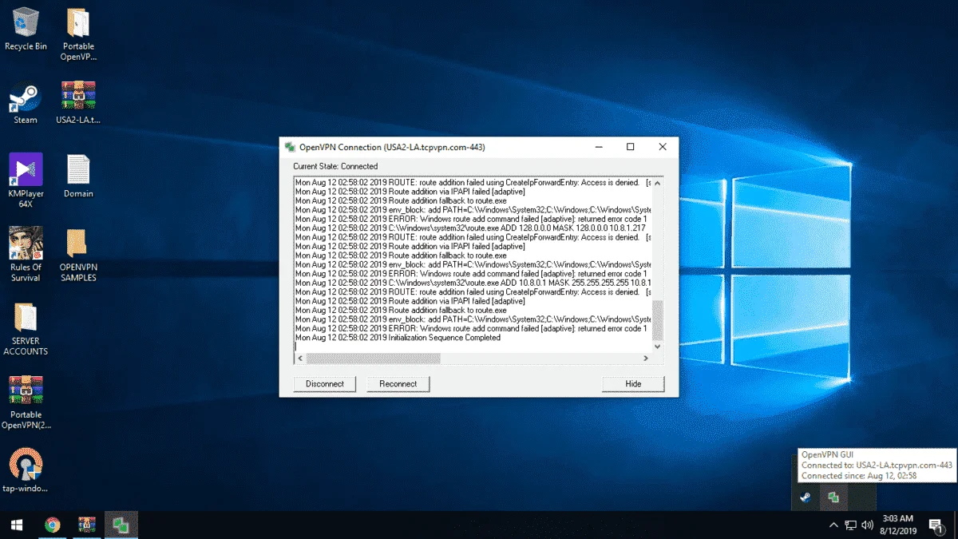Select the Steam desktop shortcut
This screenshot has height=539, width=958.
26,102
